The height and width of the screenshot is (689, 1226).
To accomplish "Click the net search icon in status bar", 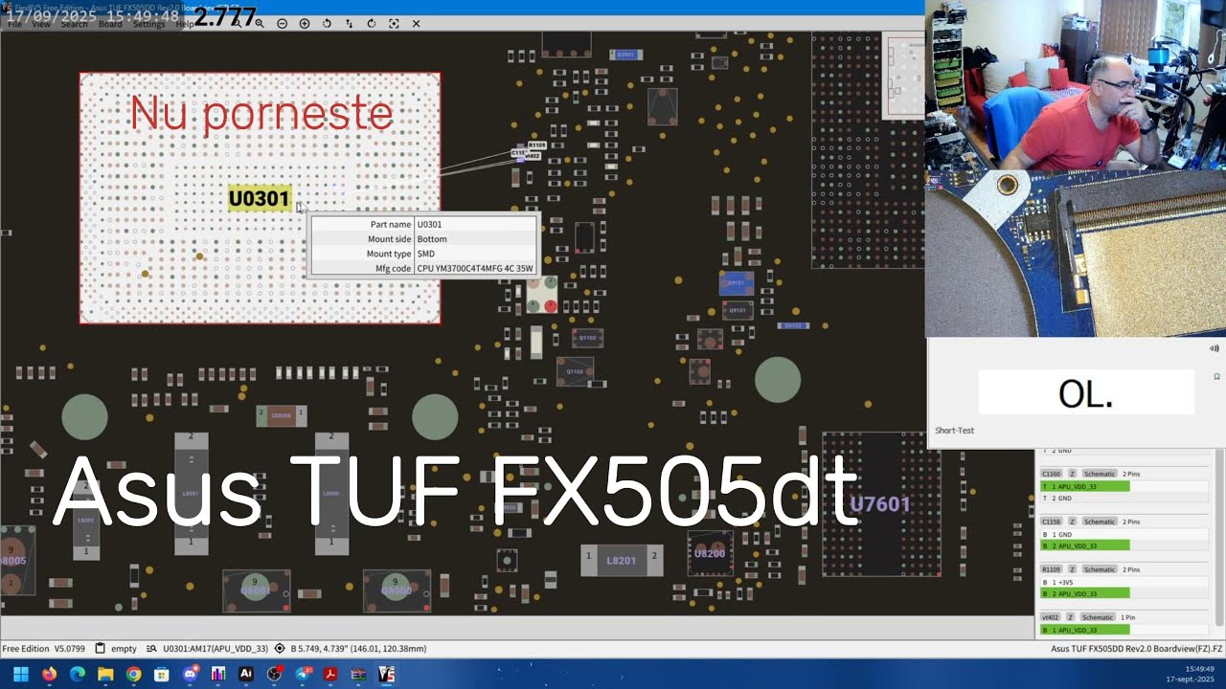I will coord(151,648).
